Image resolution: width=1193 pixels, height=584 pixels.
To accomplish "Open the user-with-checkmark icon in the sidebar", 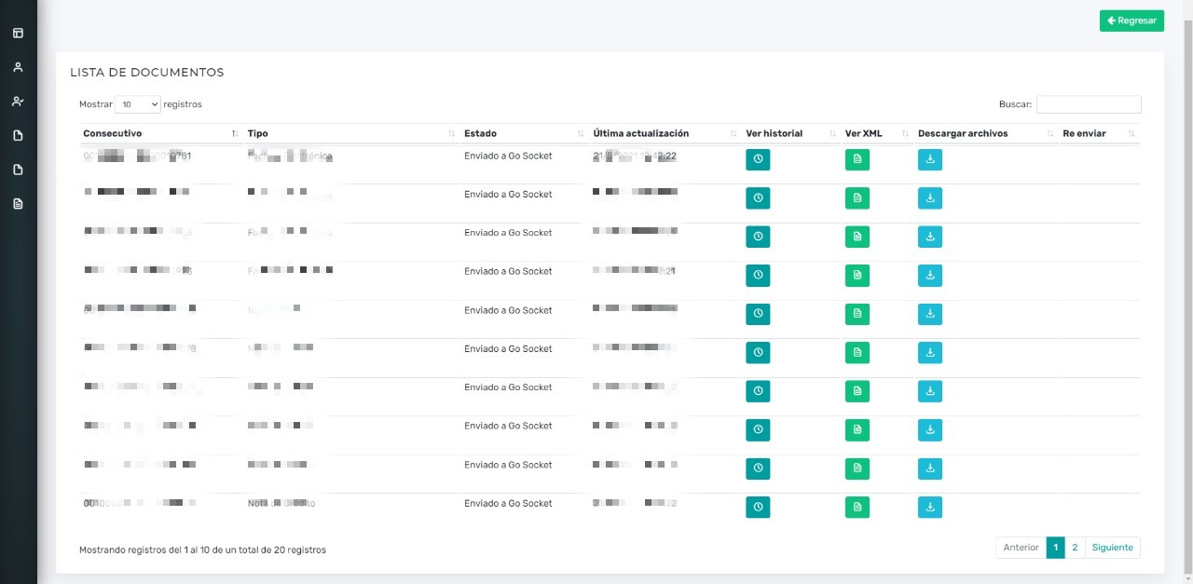I will pyautogui.click(x=18, y=102).
